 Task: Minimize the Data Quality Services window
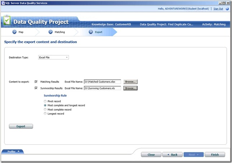[x=220, y=3]
